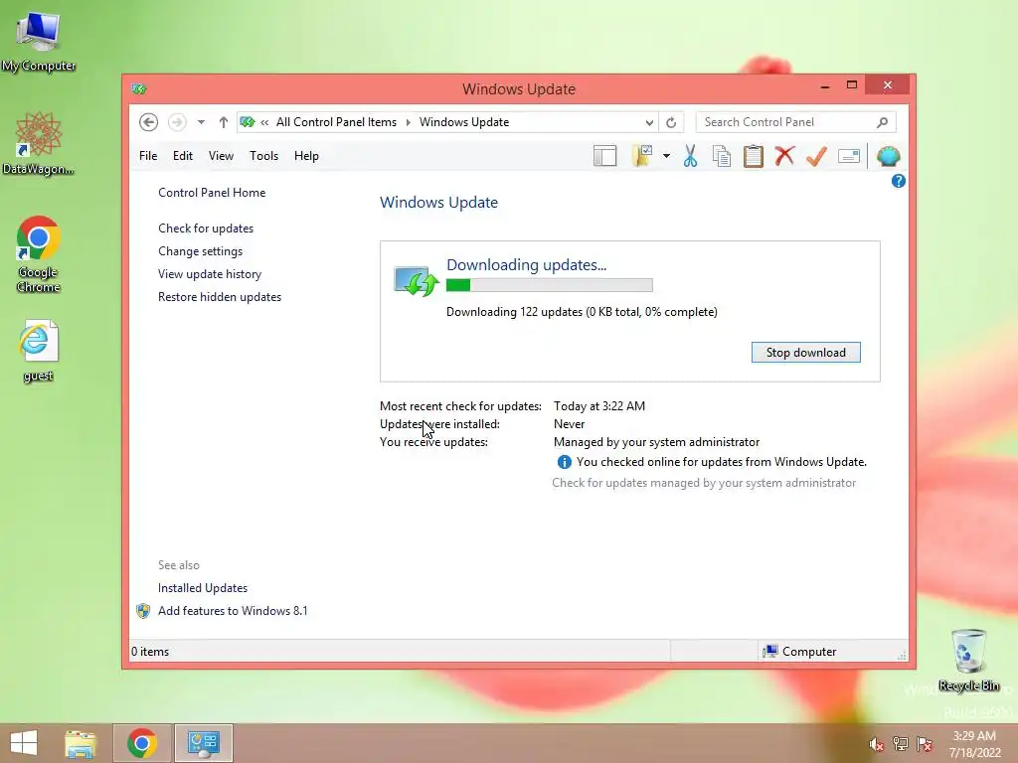Screen dimensions: 1018x763
Task: Click 'Check for updates managed by your system administrator'
Action: click(x=704, y=483)
